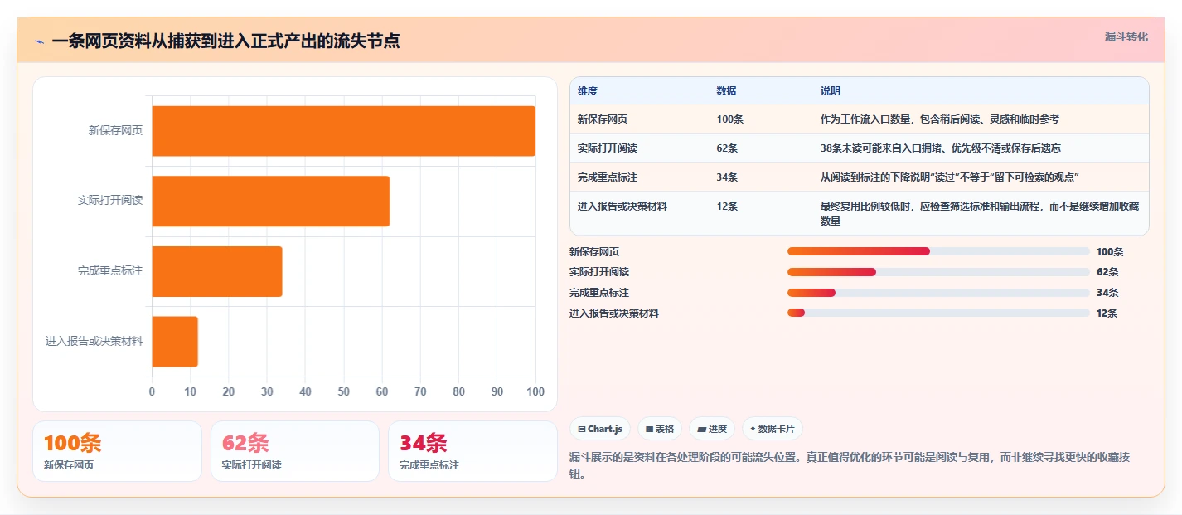Click the 数据卡片 chip

pos(772,429)
